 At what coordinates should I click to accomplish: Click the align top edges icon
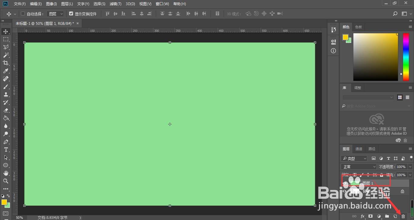coord(107,14)
